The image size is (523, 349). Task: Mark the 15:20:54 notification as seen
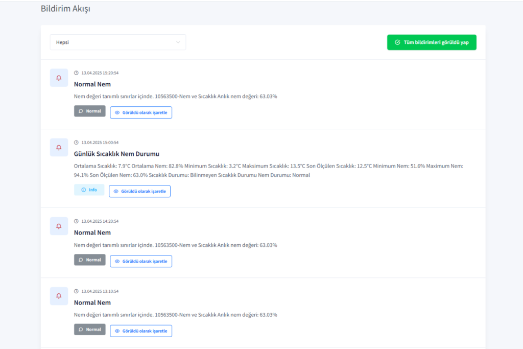(141, 112)
